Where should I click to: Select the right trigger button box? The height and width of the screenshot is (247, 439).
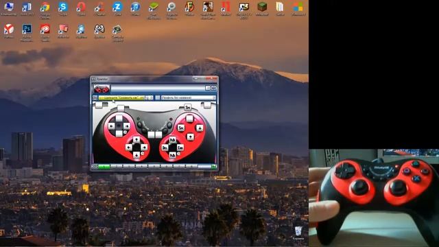point(207,105)
